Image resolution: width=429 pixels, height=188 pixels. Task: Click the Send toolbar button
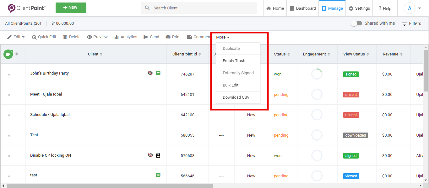(151, 37)
